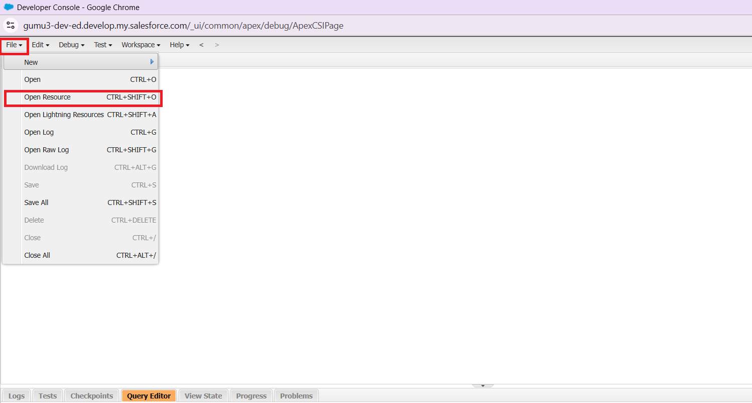Click Save All in File menu
This screenshot has height=403, width=752.
37,203
